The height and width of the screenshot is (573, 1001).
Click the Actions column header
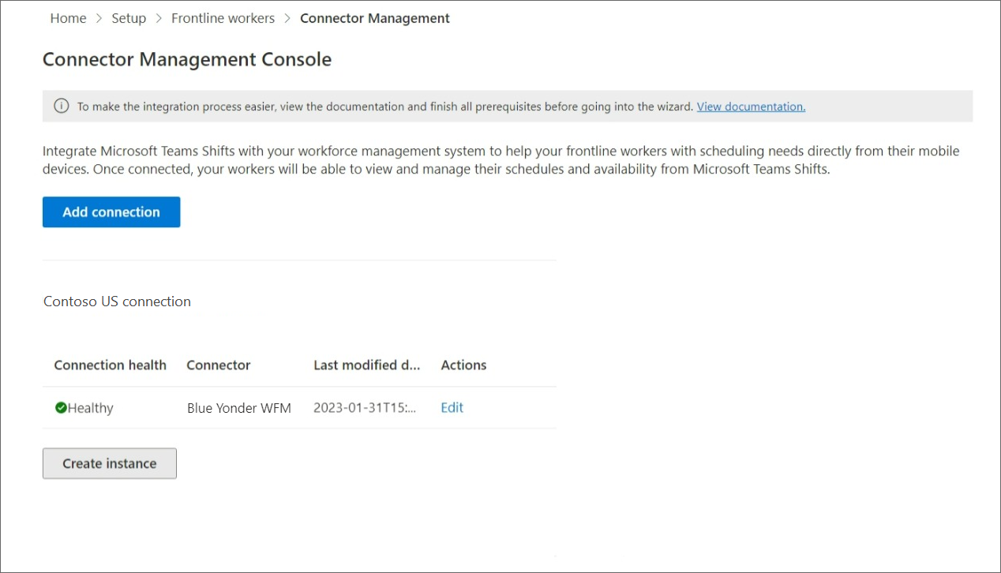coord(463,365)
